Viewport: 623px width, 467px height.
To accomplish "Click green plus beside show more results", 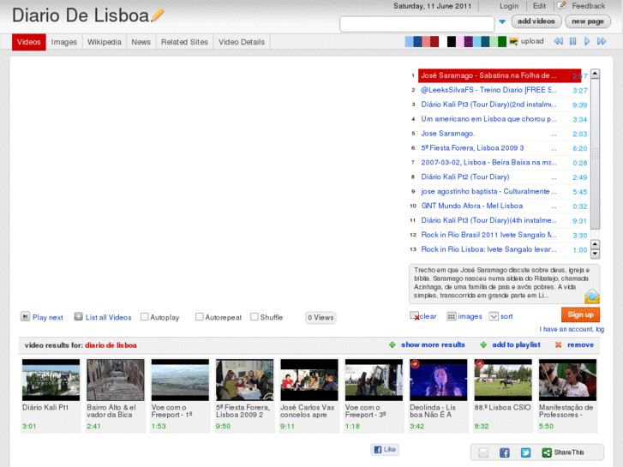I will (x=392, y=344).
